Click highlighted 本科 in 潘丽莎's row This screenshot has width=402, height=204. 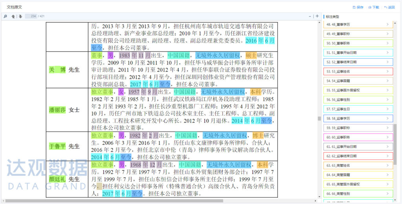click(x=256, y=92)
